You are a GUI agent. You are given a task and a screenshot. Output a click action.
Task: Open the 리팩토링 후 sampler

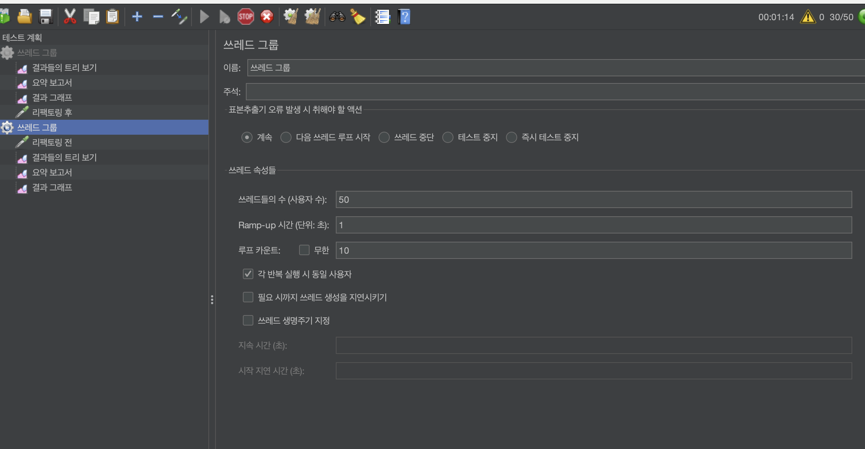coord(52,112)
